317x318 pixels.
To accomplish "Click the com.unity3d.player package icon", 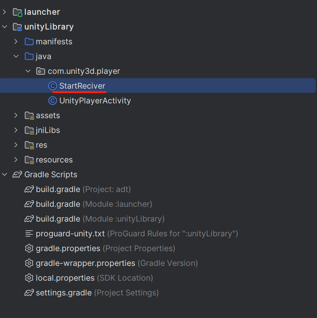I will click(x=41, y=71).
